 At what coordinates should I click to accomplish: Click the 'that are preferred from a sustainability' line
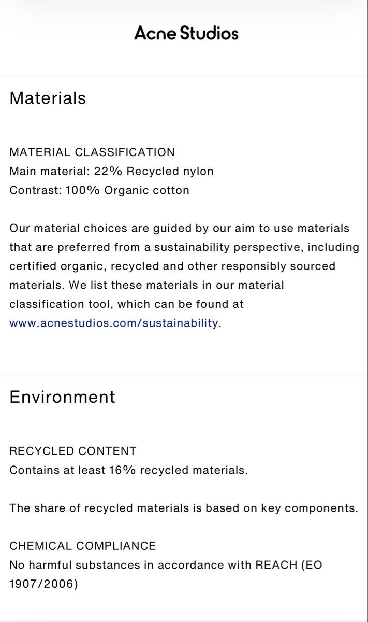click(x=184, y=247)
